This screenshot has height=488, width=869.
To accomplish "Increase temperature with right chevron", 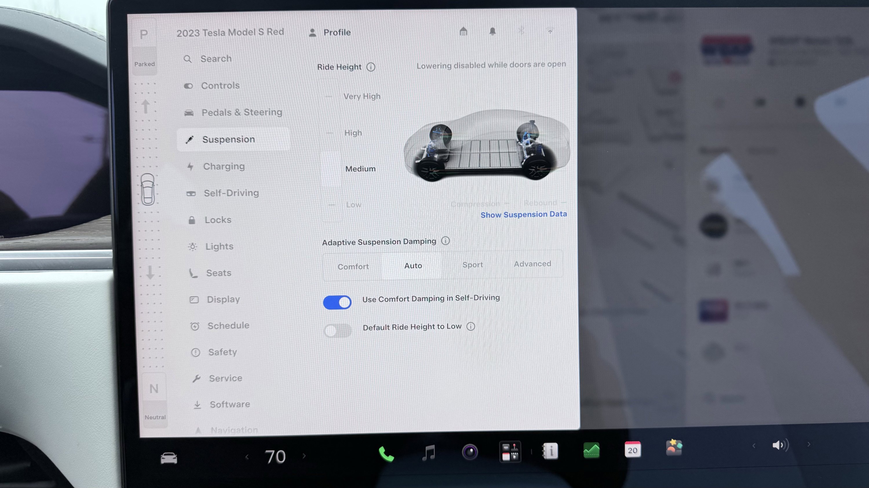I will [304, 456].
